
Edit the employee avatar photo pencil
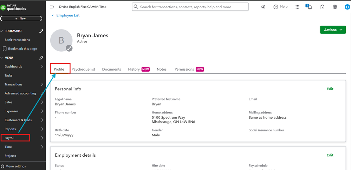click(x=69, y=48)
